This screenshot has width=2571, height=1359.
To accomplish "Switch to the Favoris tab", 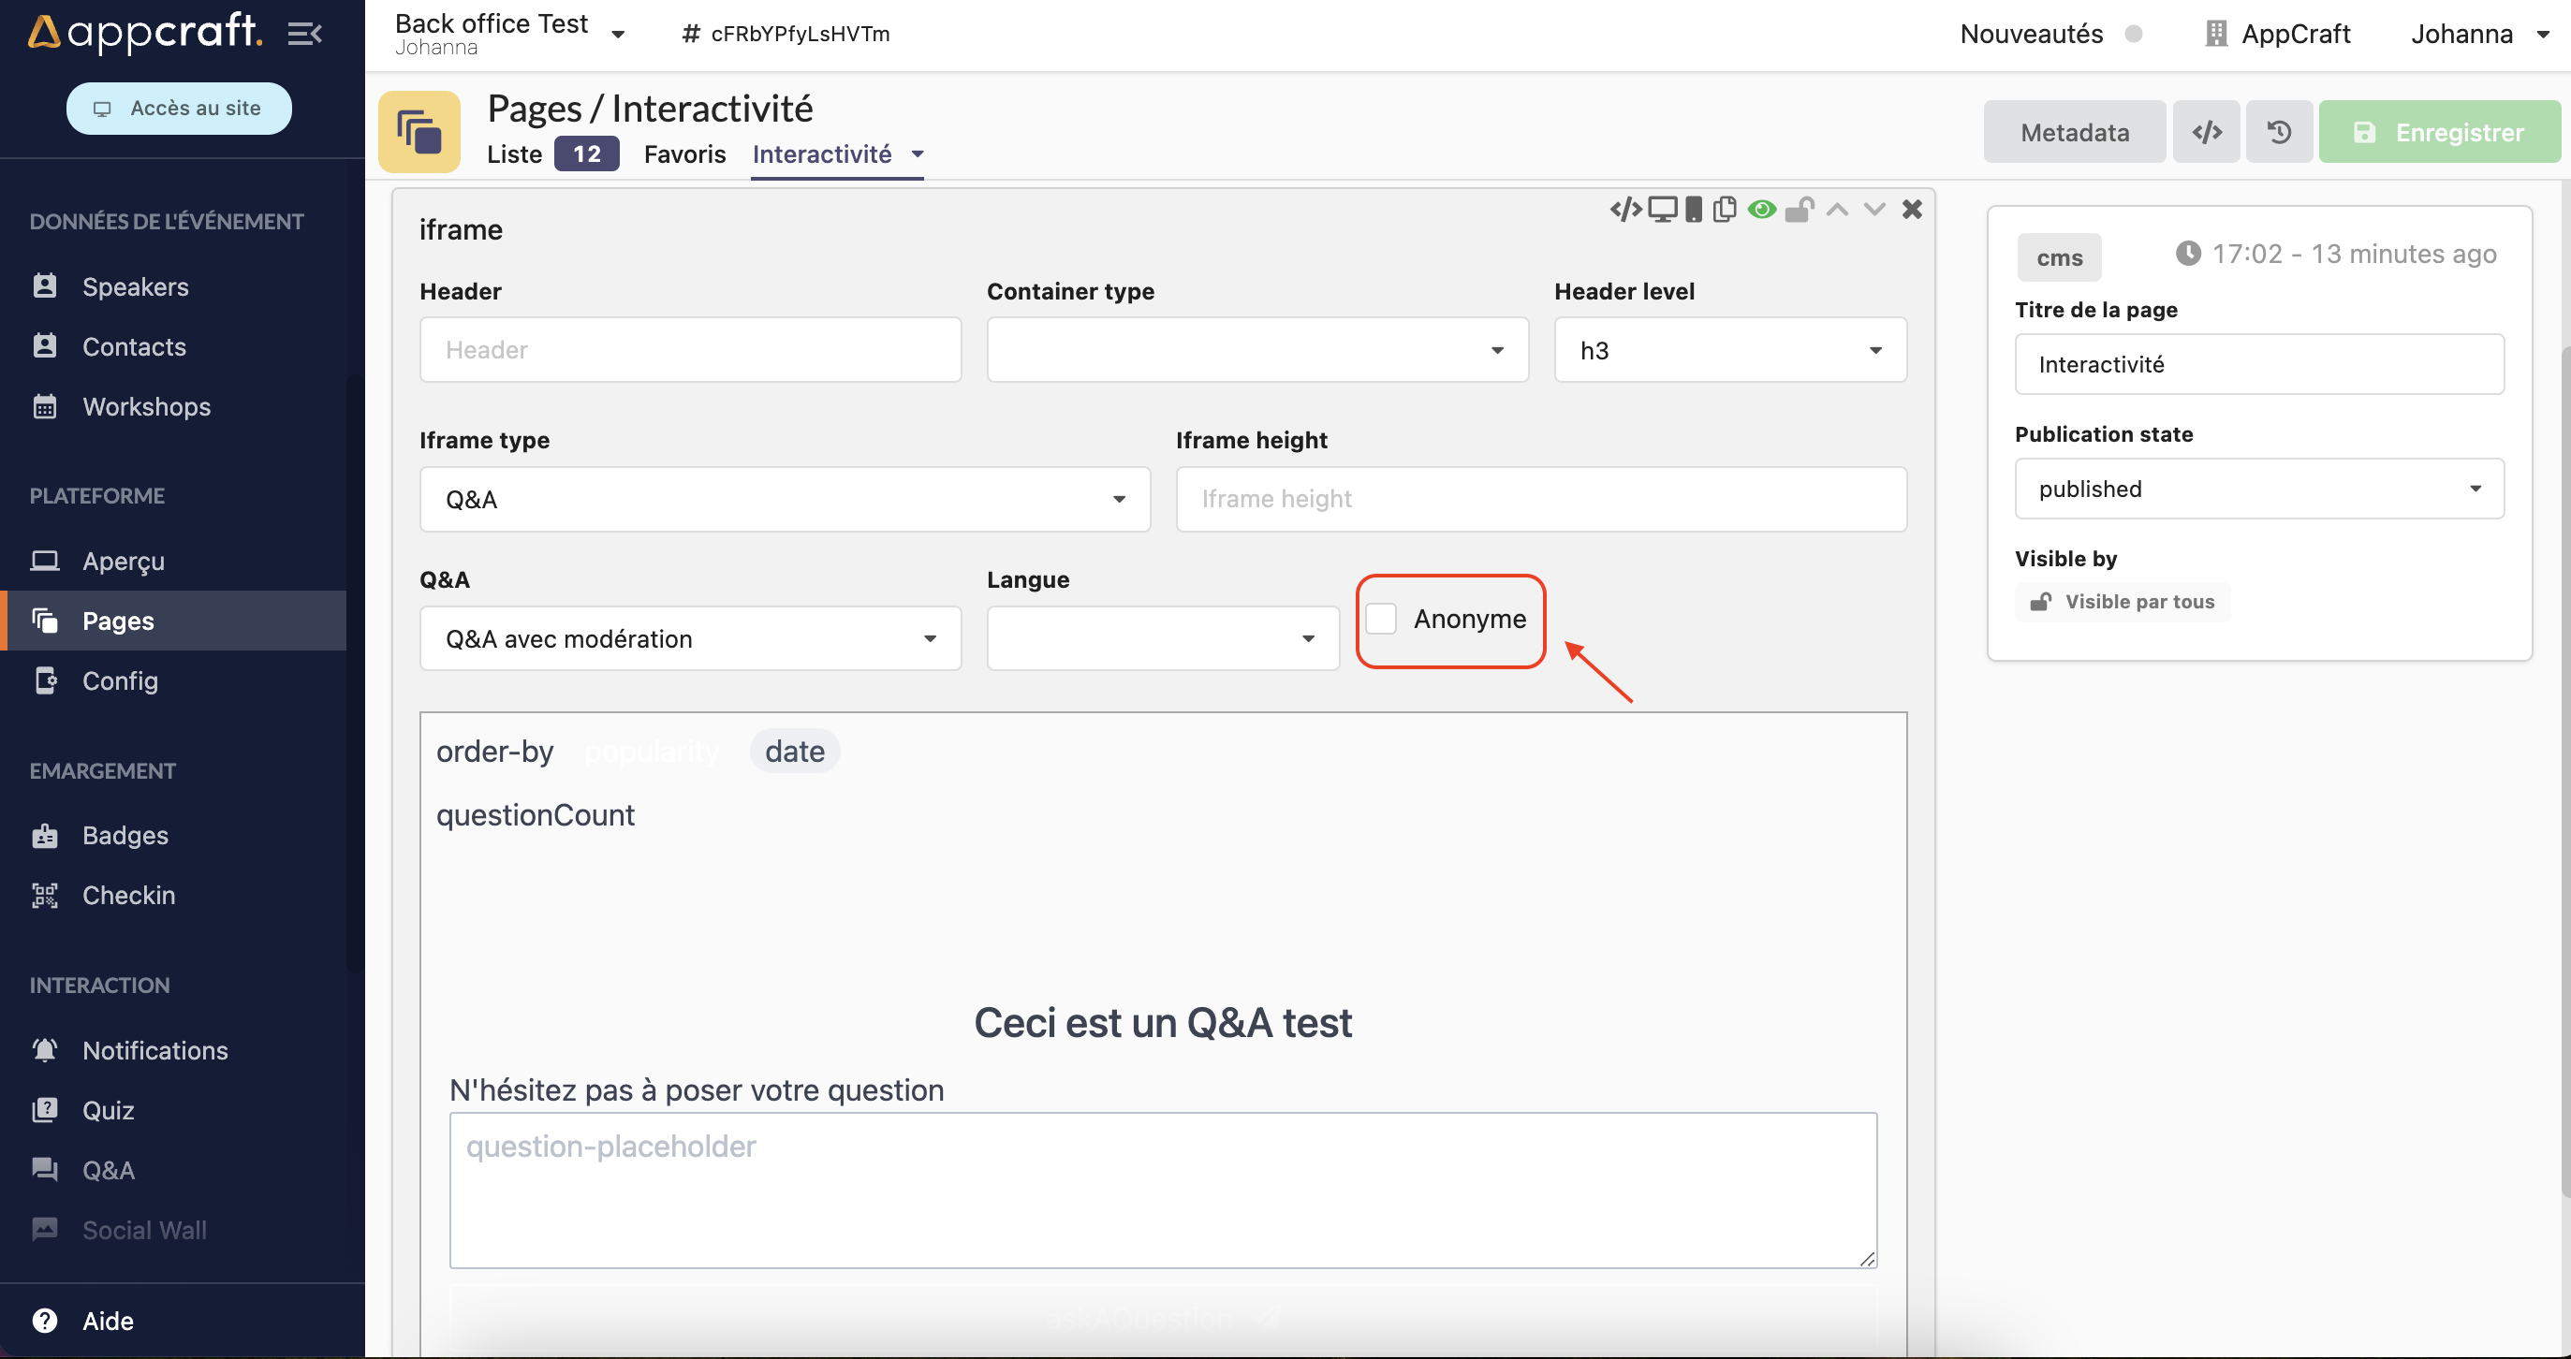I will 684,153.
